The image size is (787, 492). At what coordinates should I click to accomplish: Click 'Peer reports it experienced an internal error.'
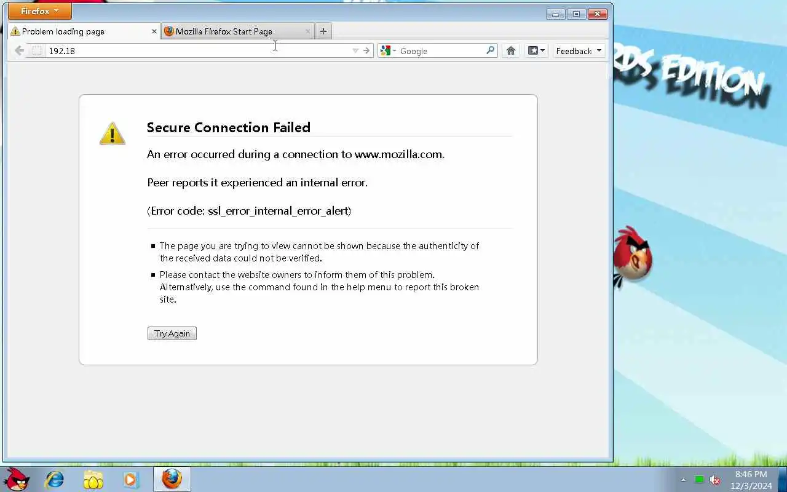click(x=257, y=183)
